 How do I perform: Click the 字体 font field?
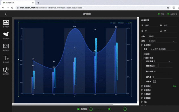click(x=163, y=49)
